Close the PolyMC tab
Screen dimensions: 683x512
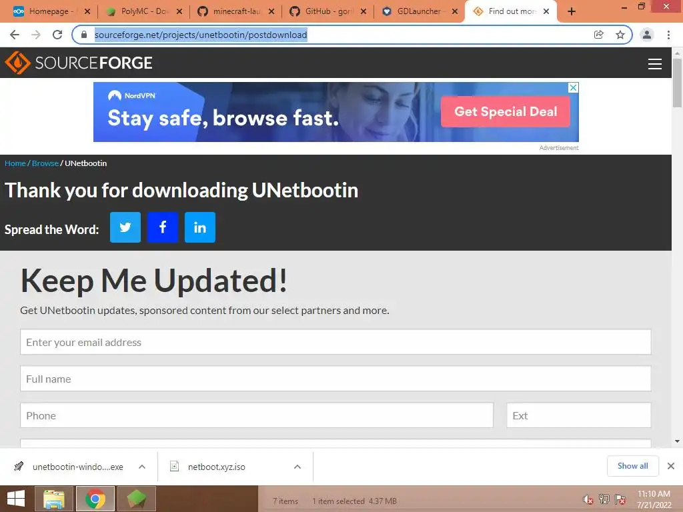click(x=179, y=11)
